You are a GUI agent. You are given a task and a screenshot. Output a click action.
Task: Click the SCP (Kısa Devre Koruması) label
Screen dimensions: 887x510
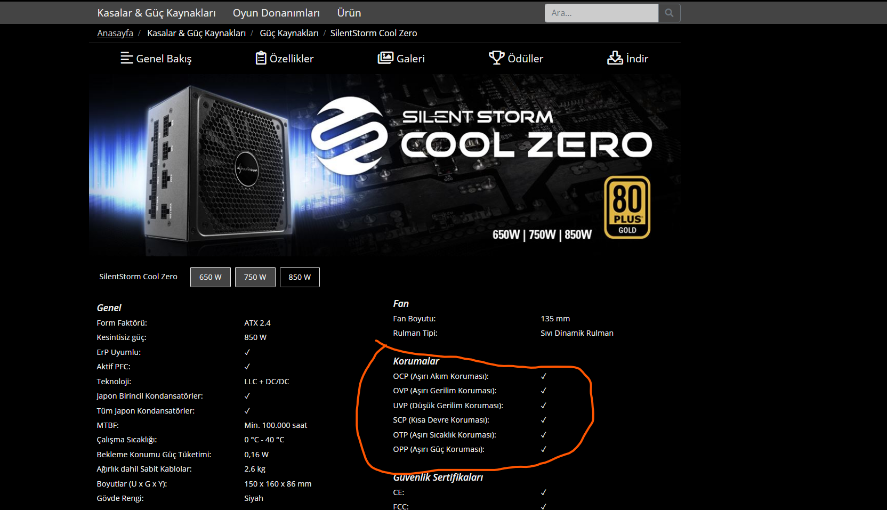click(x=441, y=420)
